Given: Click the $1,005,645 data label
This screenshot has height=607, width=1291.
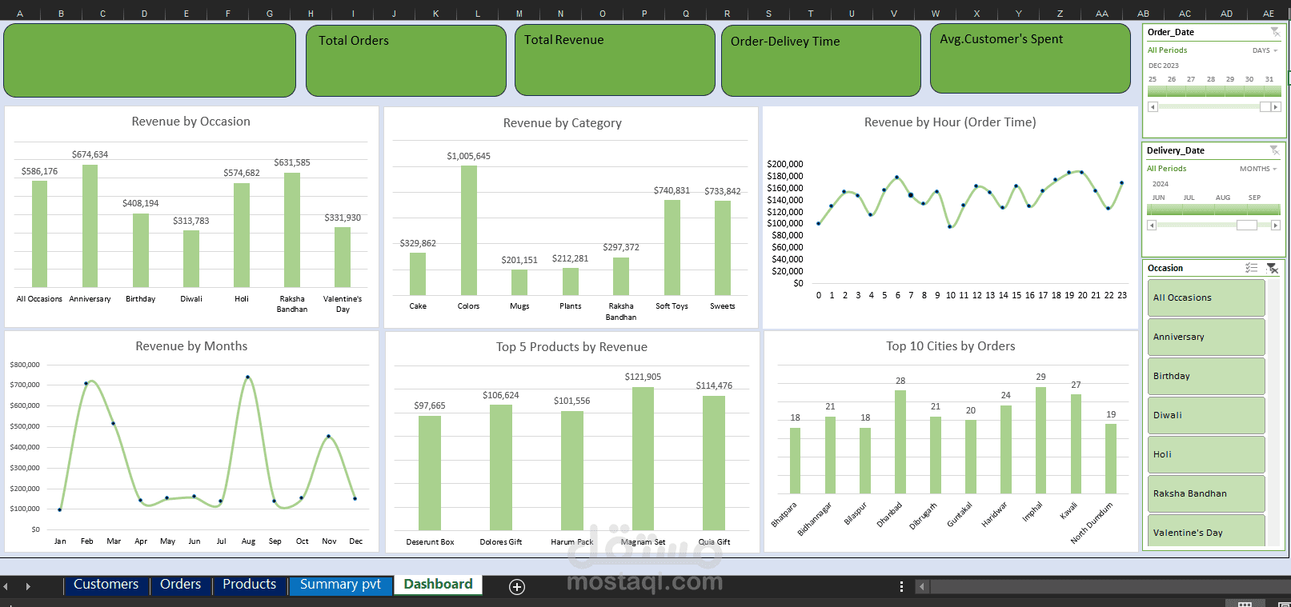Looking at the screenshot, I should pyautogui.click(x=468, y=156).
